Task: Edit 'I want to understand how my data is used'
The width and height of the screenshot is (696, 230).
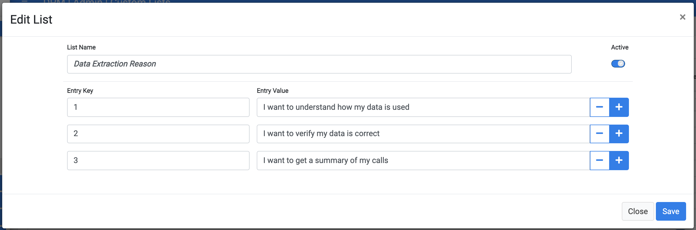Action: click(423, 107)
